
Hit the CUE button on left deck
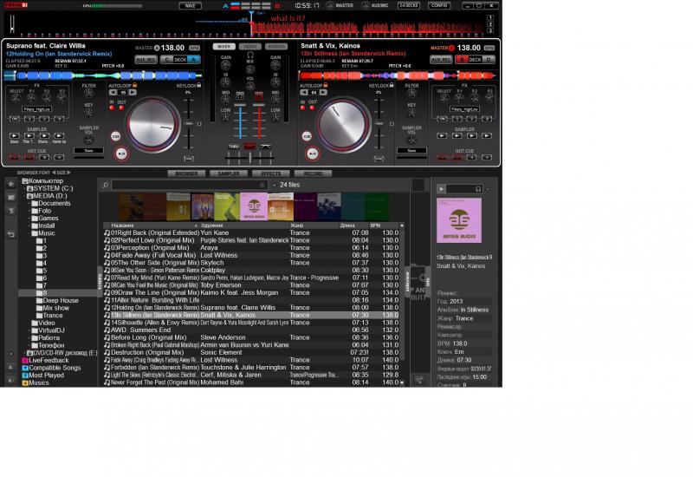point(116,136)
